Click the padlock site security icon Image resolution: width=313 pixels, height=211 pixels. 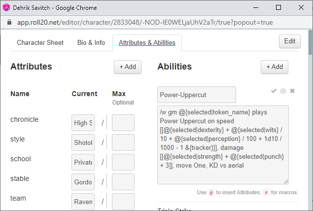coord(7,23)
